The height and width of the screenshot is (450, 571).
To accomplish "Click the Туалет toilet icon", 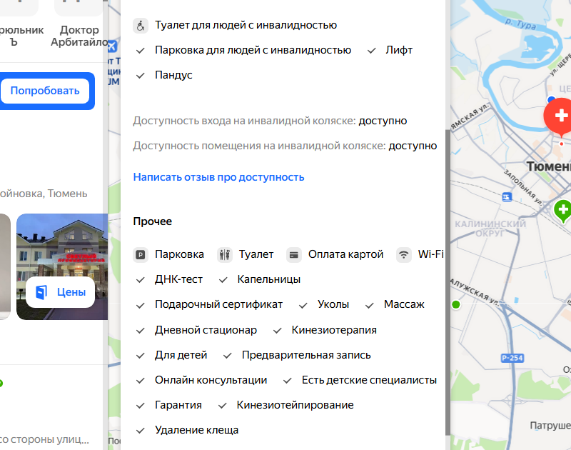I will [x=226, y=254].
